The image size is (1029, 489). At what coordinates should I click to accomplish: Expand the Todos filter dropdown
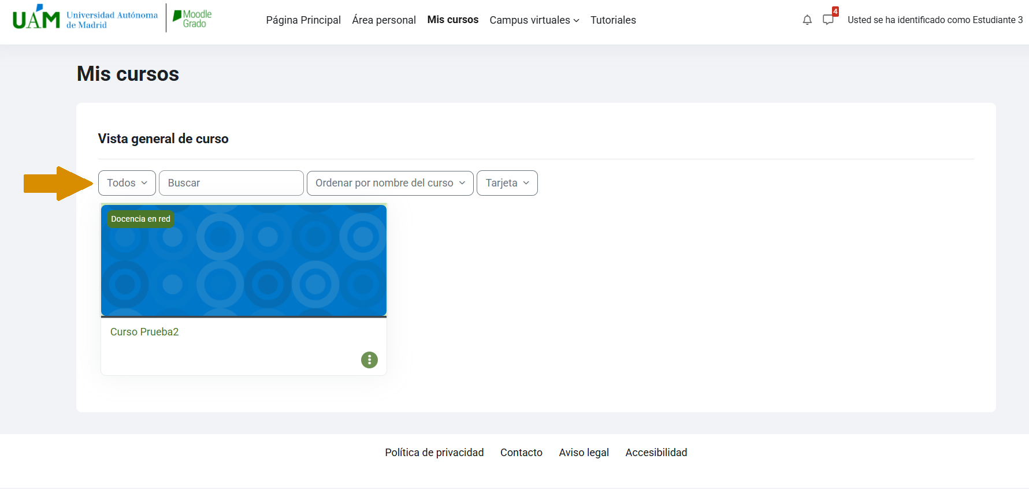pyautogui.click(x=127, y=183)
